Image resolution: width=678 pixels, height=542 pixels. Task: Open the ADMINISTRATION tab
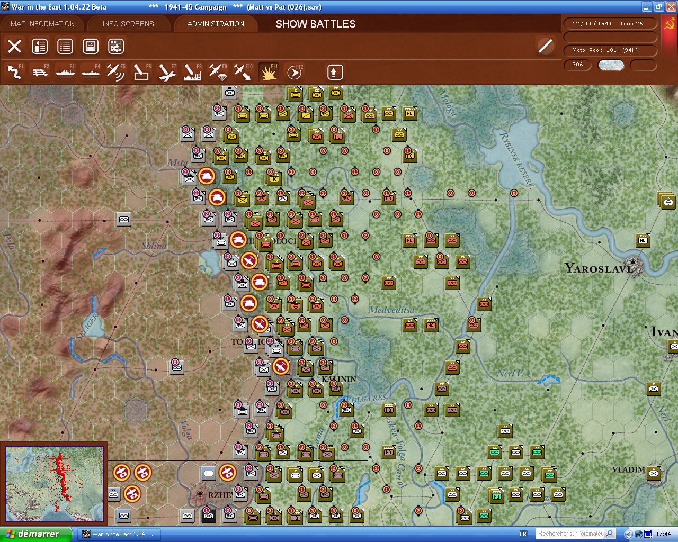[x=216, y=24]
